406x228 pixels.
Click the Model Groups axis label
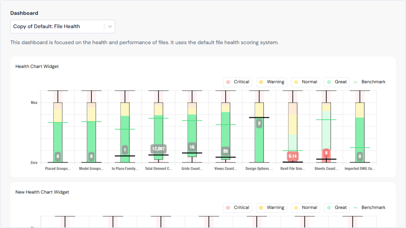tap(91, 169)
